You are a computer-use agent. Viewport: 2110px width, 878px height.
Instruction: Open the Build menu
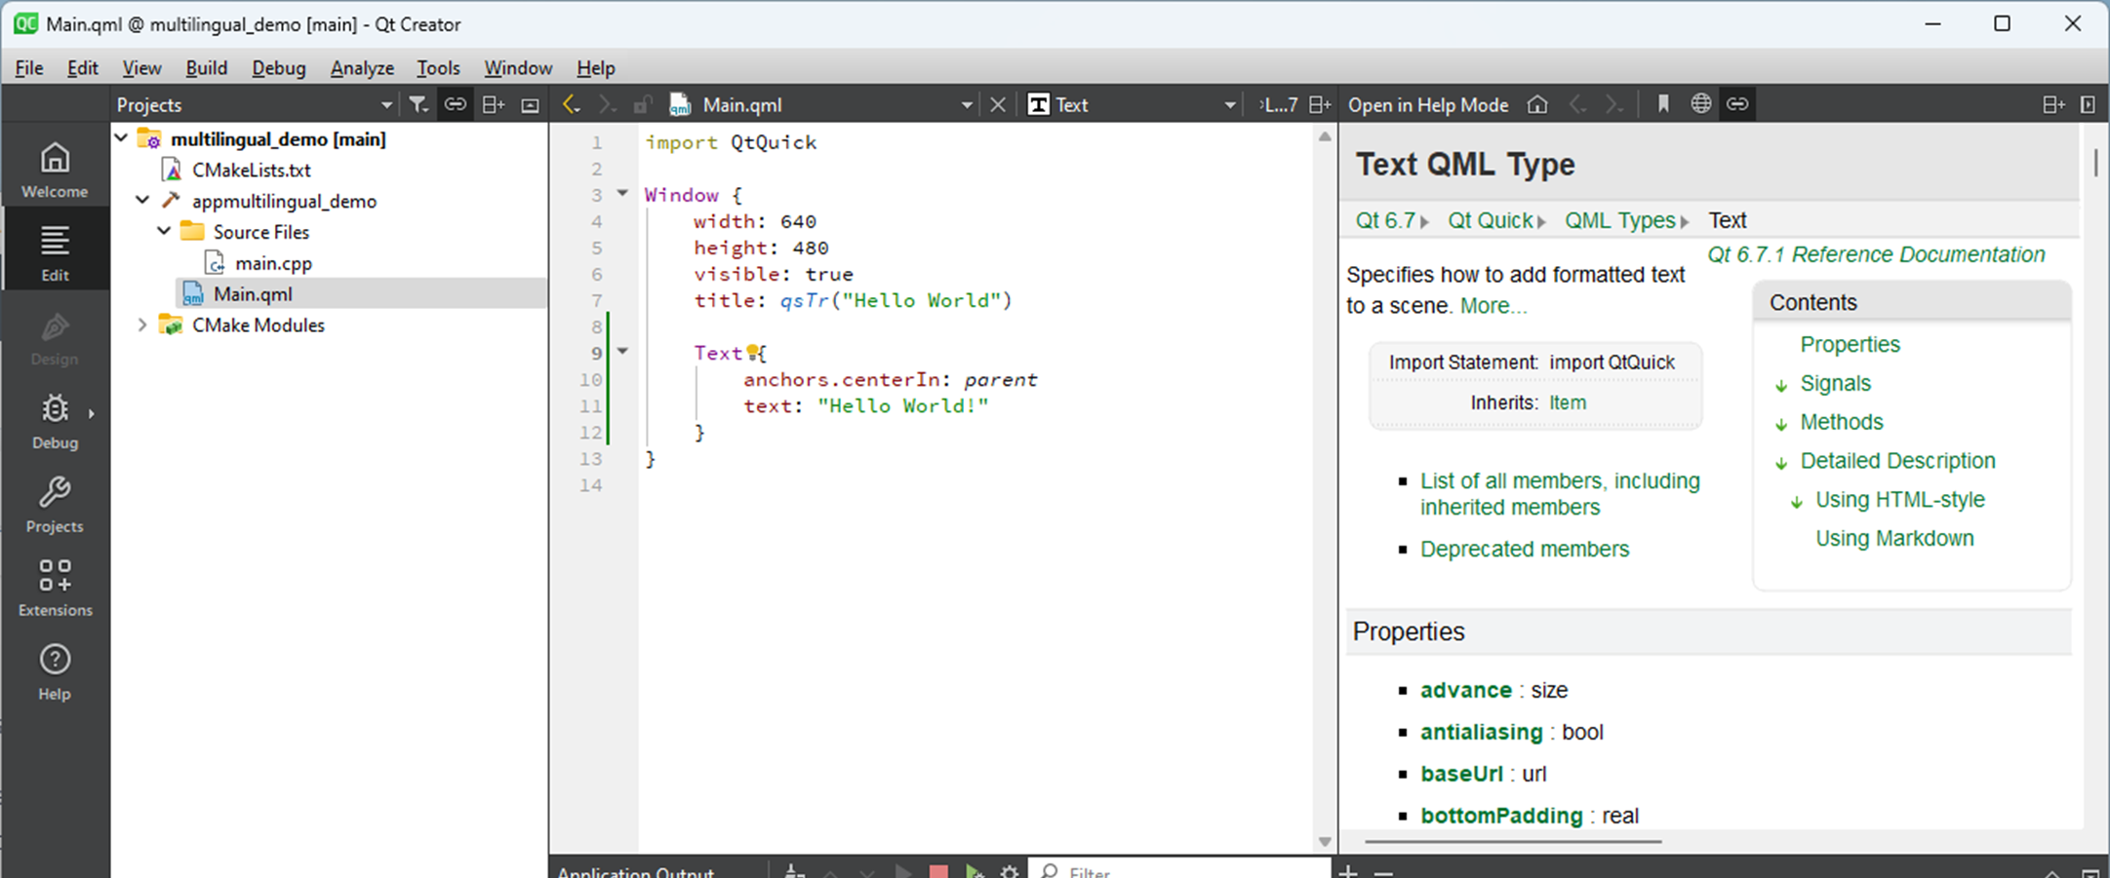[206, 68]
